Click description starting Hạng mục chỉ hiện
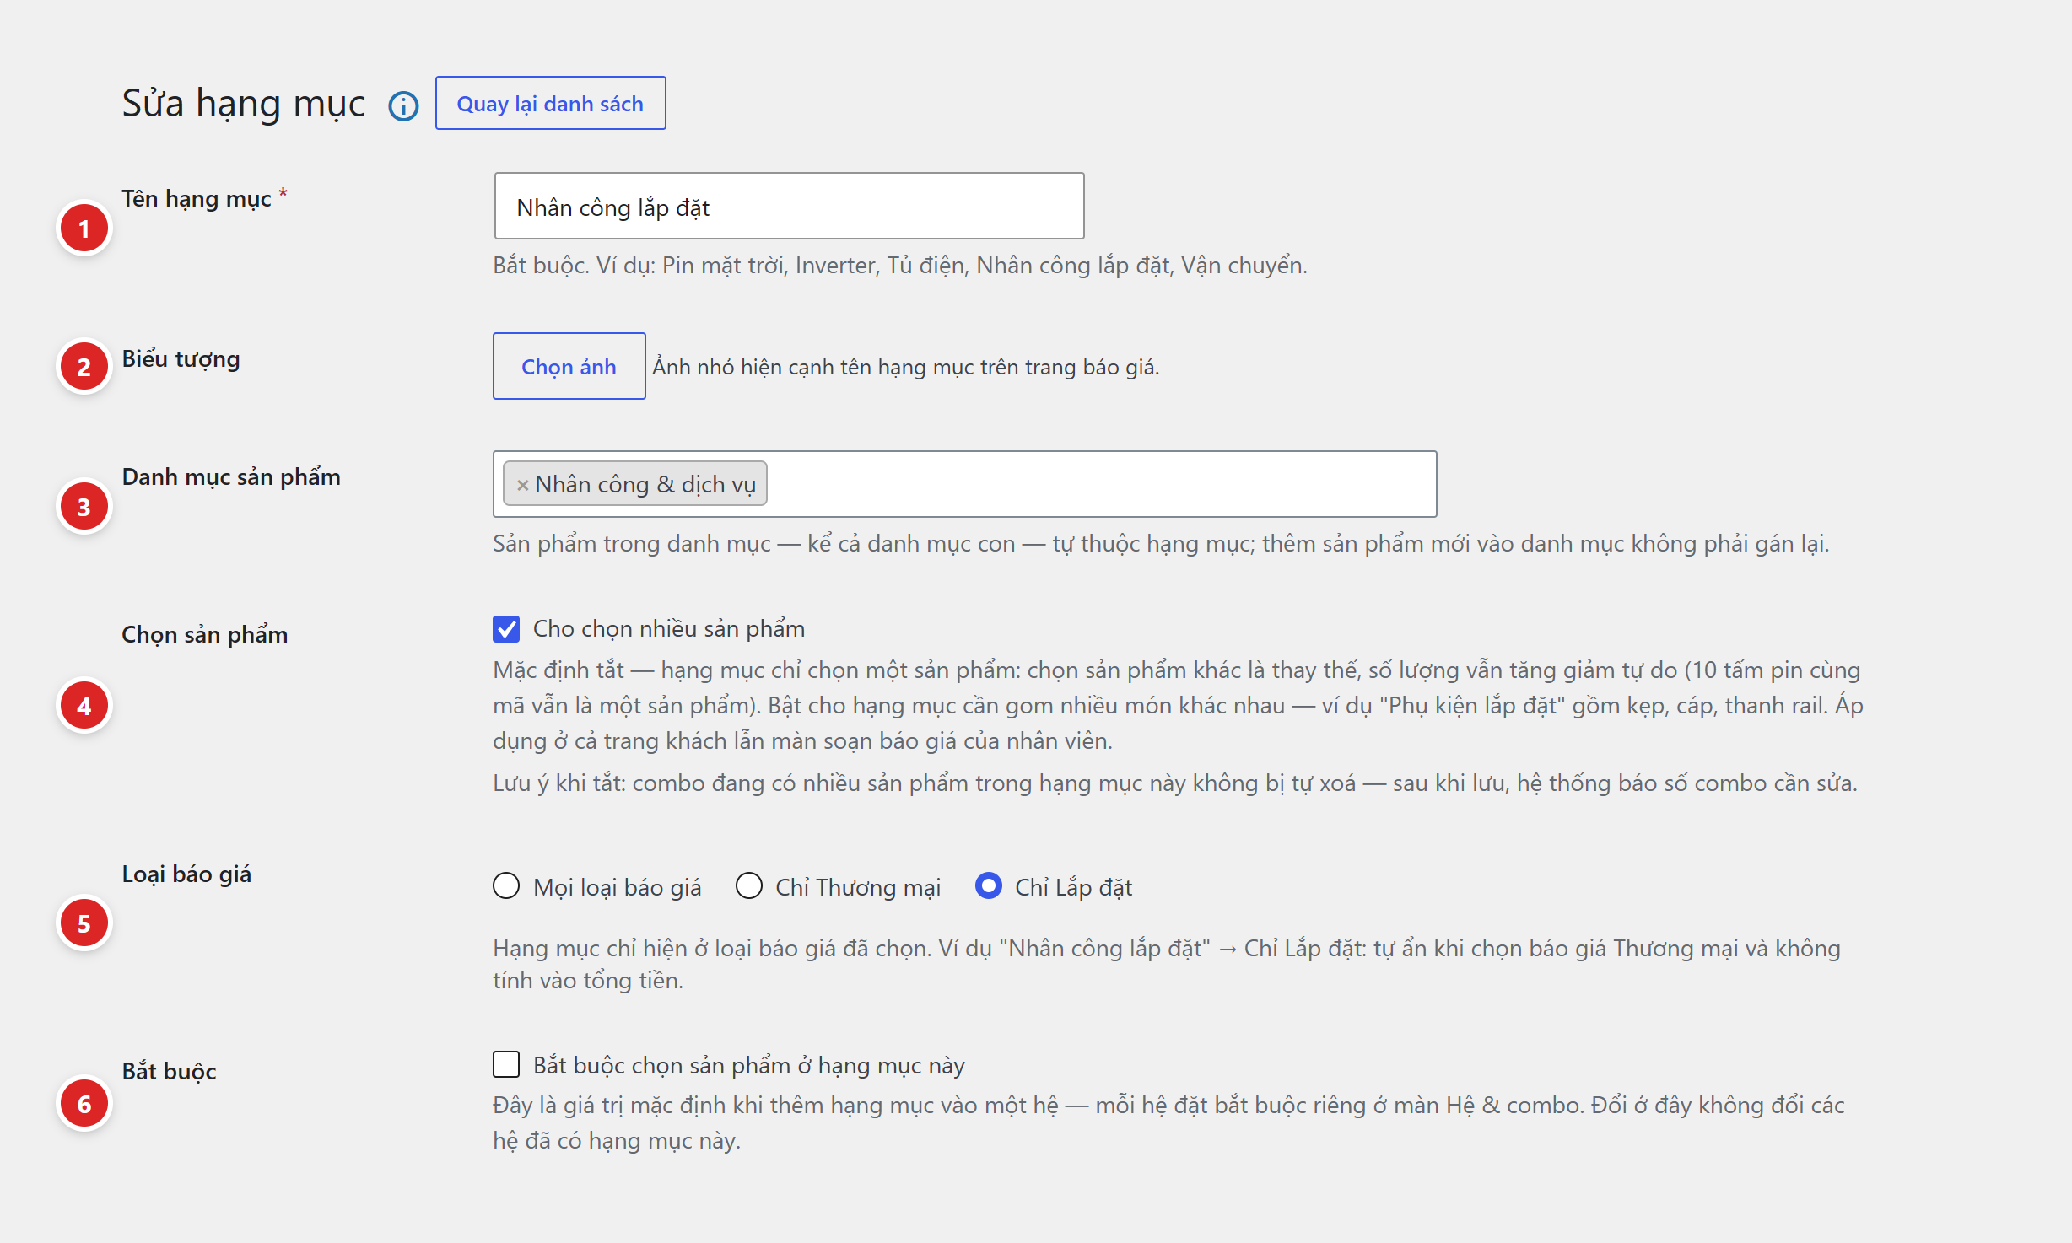Image resolution: width=2072 pixels, height=1243 pixels. click(x=1167, y=964)
